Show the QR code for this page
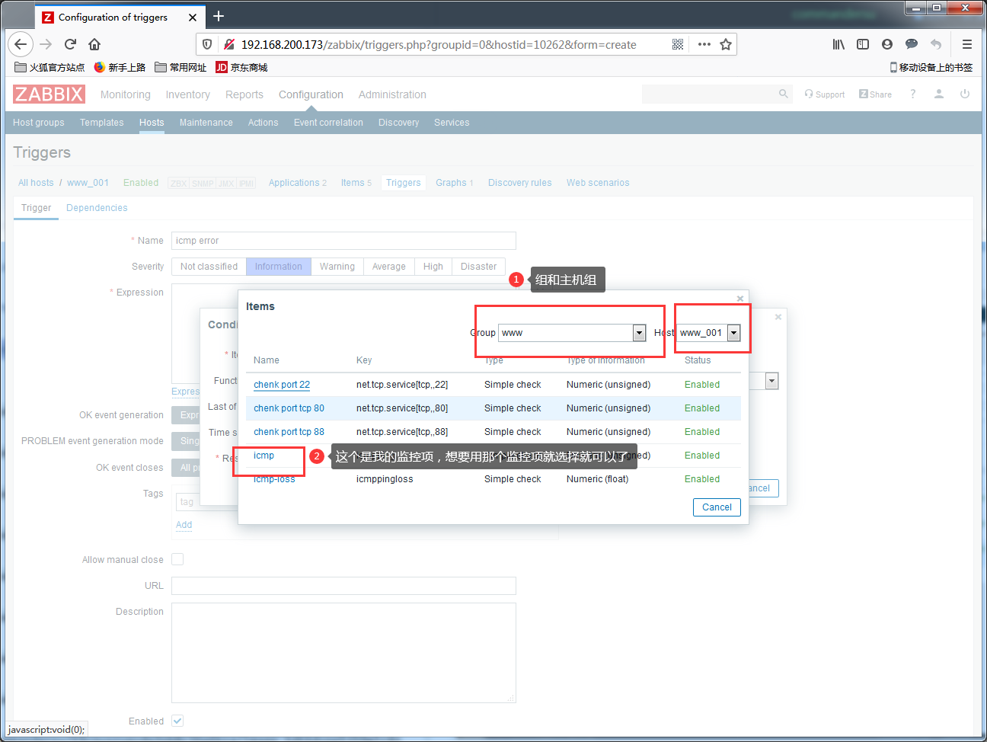This screenshot has height=742, width=987. coord(678,44)
